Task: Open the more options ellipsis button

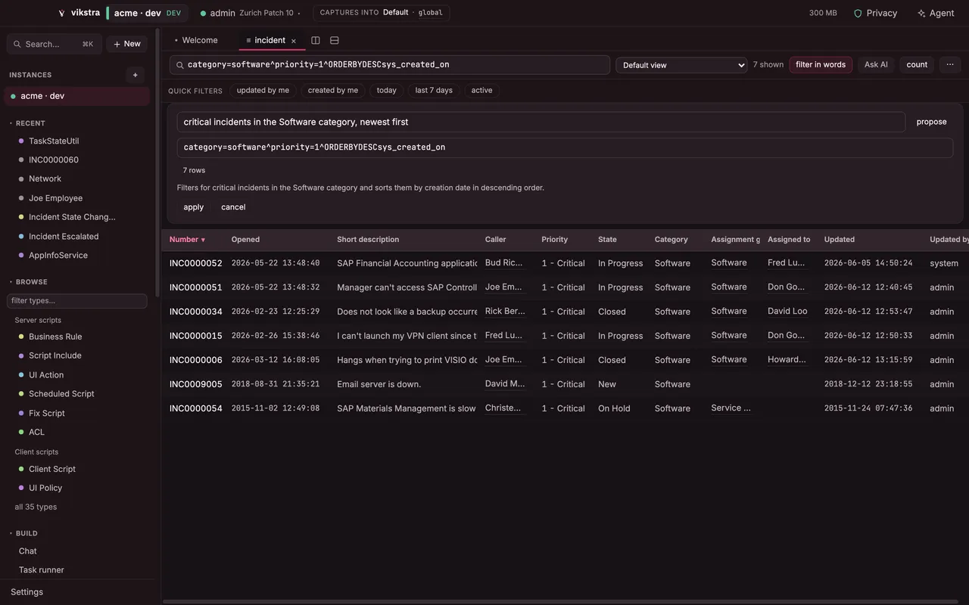Action: click(950, 65)
